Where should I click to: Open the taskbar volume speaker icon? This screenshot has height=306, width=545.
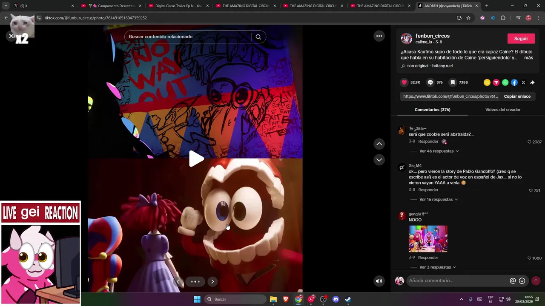(508, 299)
